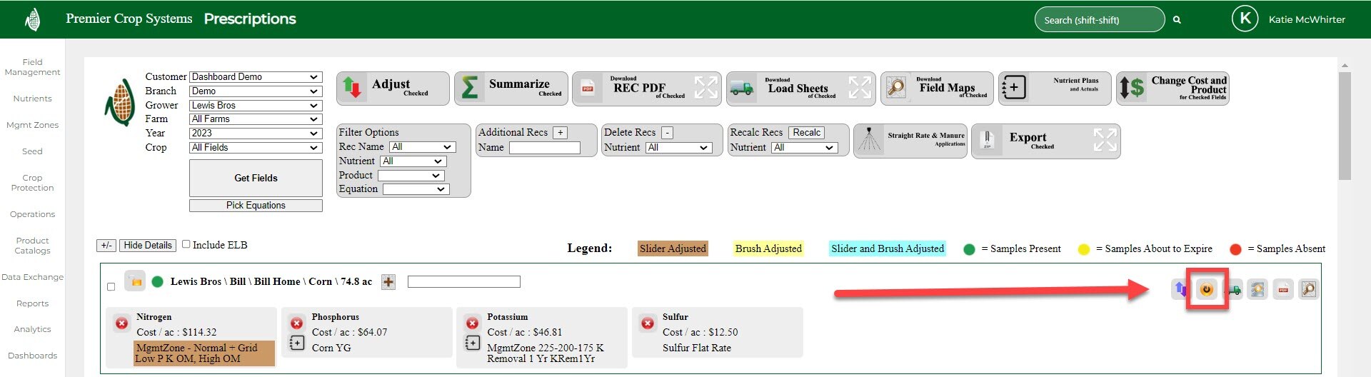Image resolution: width=1371 pixels, height=377 pixels.
Task: Open Nutrients in the left sidebar
Action: click(32, 99)
